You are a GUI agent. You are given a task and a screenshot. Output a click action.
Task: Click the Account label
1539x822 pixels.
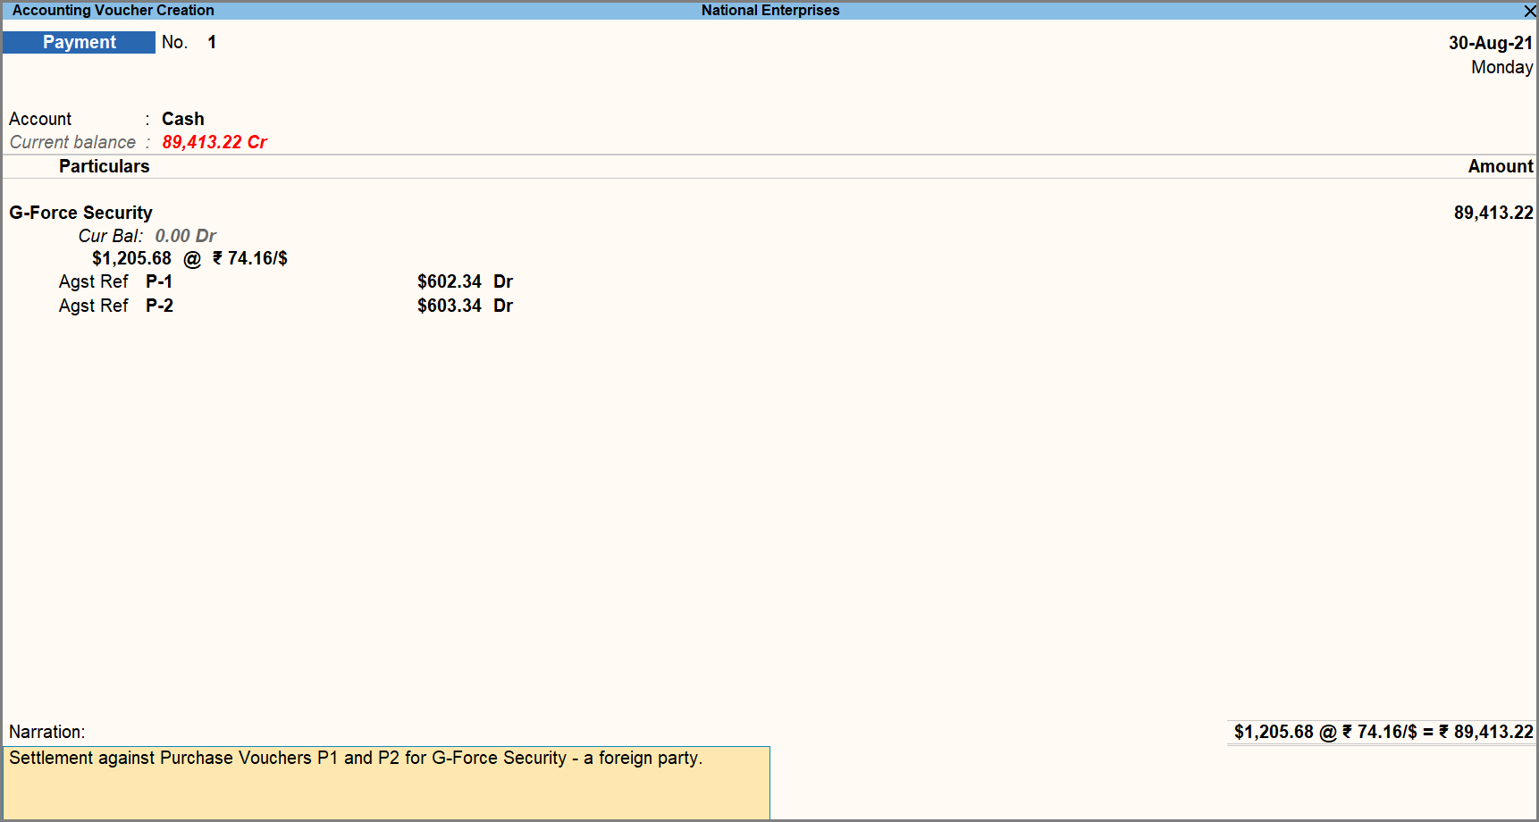click(x=40, y=119)
